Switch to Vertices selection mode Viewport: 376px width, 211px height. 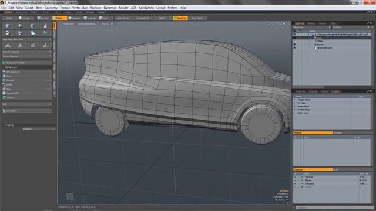(43, 18)
